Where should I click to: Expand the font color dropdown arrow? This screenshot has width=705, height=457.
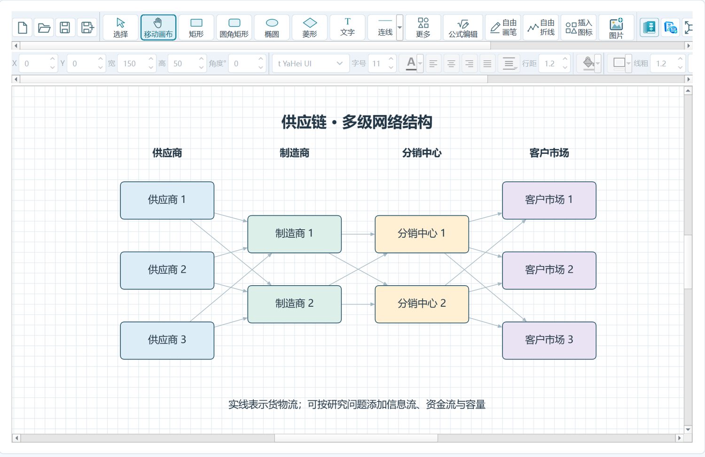coord(420,63)
